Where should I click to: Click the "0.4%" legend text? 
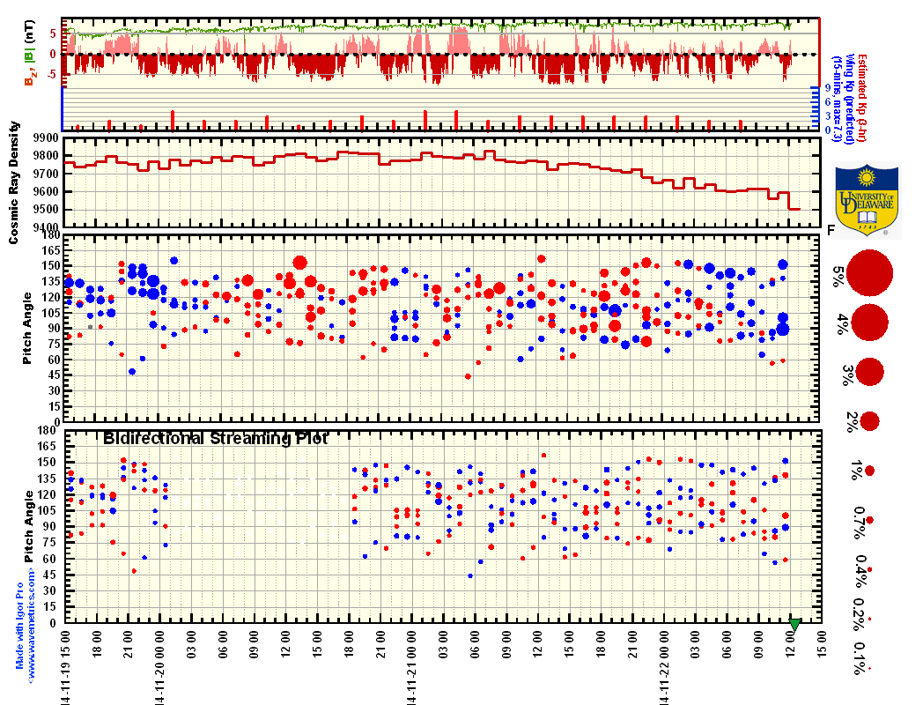(x=860, y=571)
